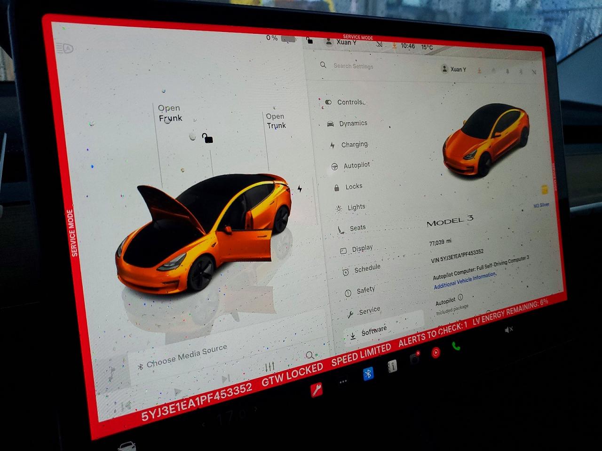Toggle auto headlights icon at top left
This screenshot has width=602, height=451.
click(x=65, y=48)
